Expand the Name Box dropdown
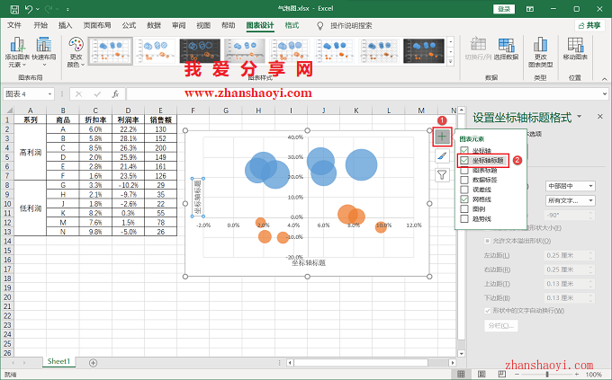The image size is (612, 380). [50, 94]
